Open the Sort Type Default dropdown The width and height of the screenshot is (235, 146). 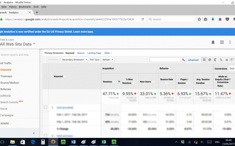point(108,59)
